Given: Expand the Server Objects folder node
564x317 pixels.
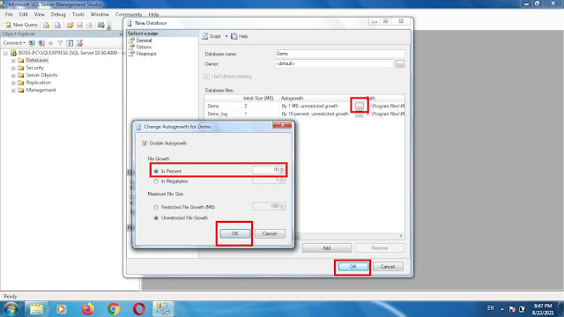Looking at the screenshot, I should click(x=13, y=76).
